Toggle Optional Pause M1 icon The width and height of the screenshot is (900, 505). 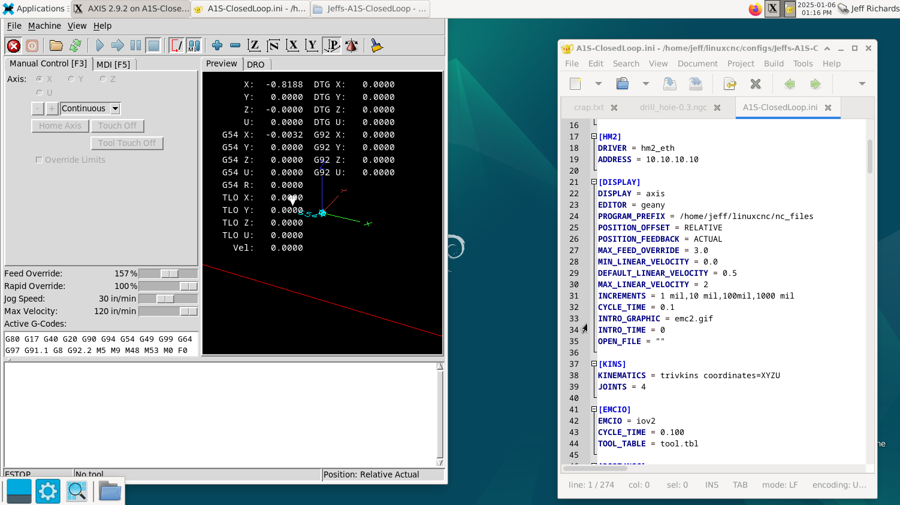click(194, 45)
